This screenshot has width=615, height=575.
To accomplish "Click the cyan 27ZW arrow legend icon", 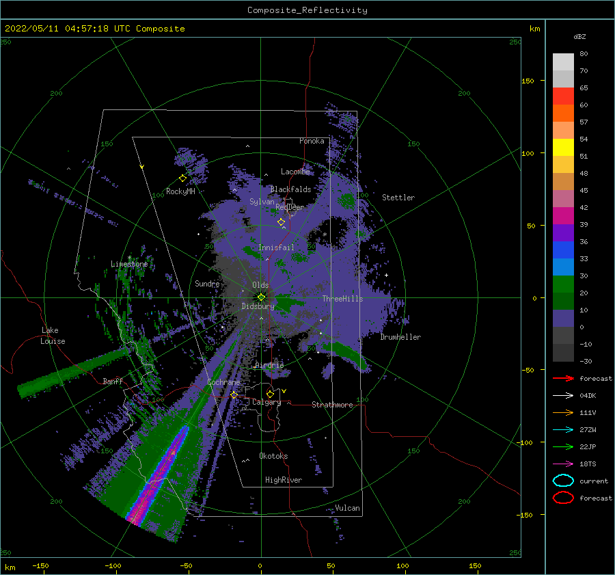I will pos(563,430).
